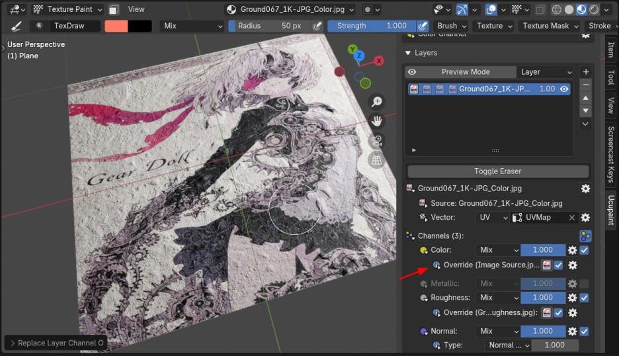The height and width of the screenshot is (356, 619).
Task: Open the Layer preview type dropdown
Action: (546, 72)
